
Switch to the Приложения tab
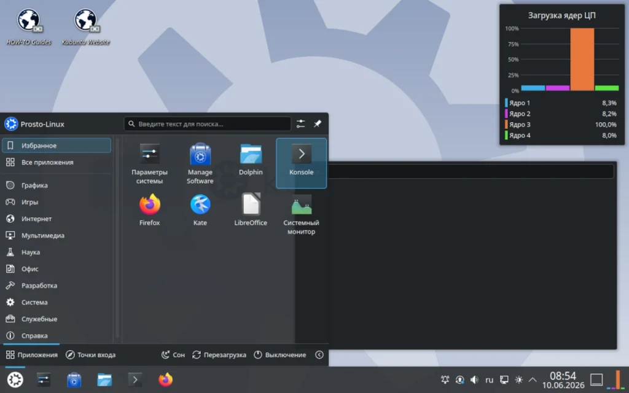(32, 355)
